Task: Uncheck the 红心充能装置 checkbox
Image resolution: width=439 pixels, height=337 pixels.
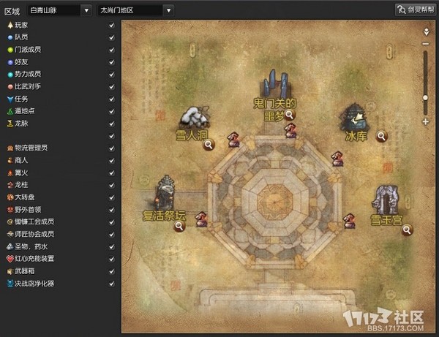Action: (111, 259)
